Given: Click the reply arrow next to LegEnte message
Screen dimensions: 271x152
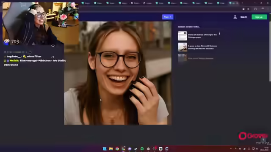Looking at the screenshot, I should [53, 57].
